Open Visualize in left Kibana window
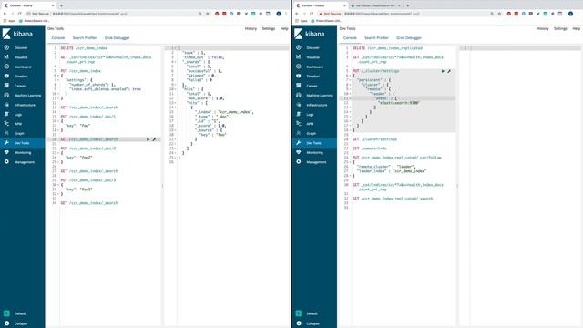The height and width of the screenshot is (328, 583). [21, 57]
